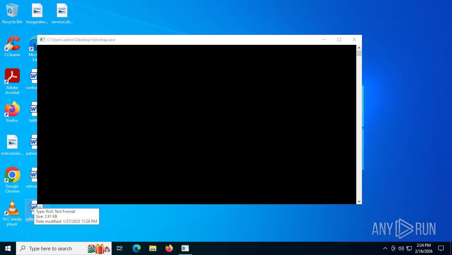This screenshot has height=255, width=452.
Task: Select the selle Rich Text file on desktop
Action: [x=31, y=211]
